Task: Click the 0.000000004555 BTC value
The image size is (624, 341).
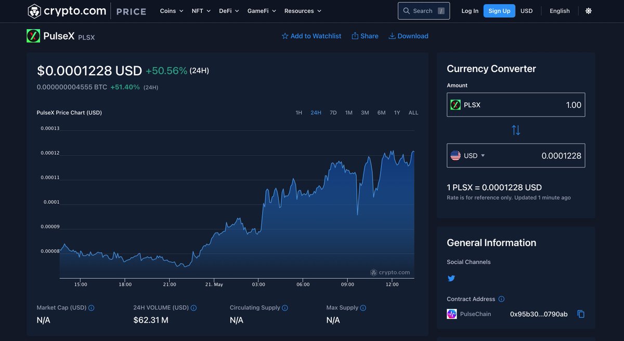Action: click(x=72, y=87)
